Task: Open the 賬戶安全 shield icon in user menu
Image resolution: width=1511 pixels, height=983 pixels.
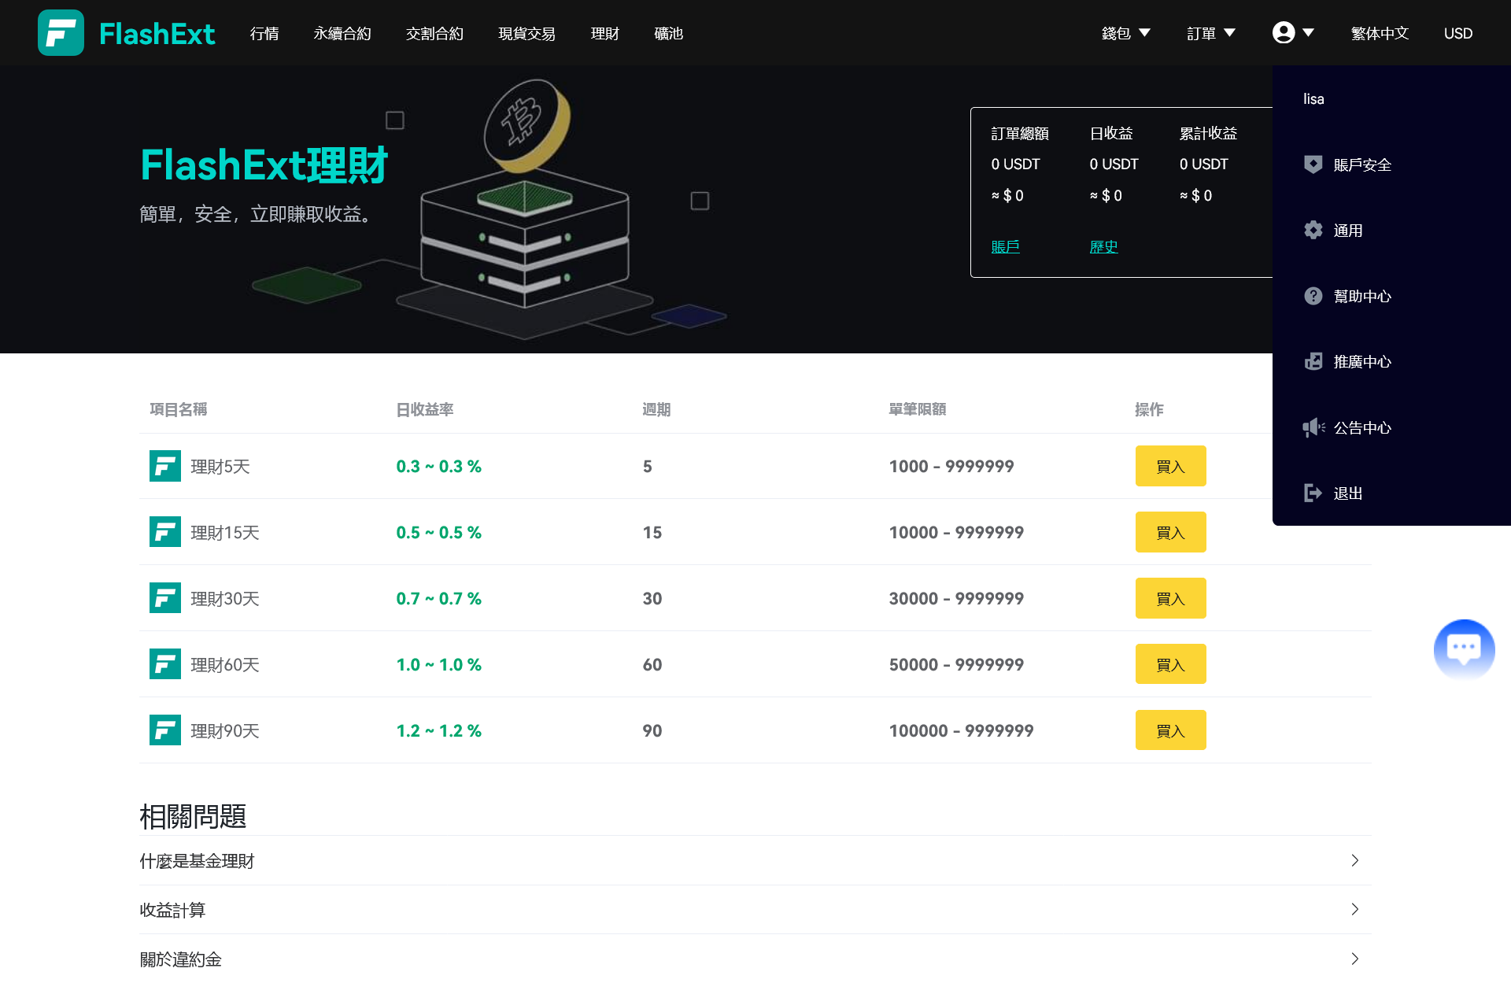Action: point(1313,164)
